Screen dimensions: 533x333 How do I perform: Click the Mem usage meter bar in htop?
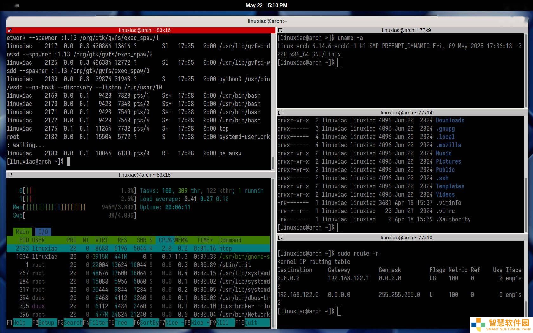pyautogui.click(x=75, y=207)
